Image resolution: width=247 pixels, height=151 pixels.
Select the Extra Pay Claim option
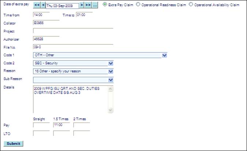pyautogui.click(x=106, y=4)
